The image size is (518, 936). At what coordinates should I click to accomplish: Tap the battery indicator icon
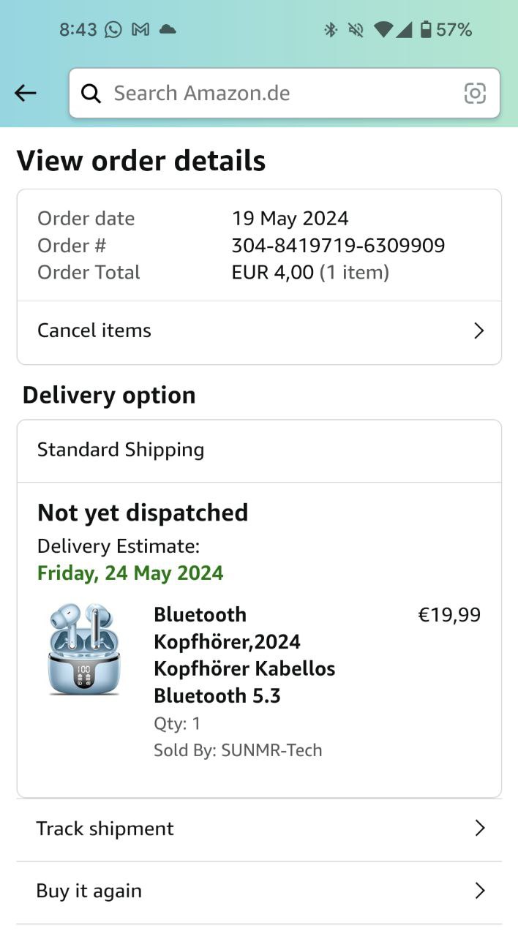pos(425,29)
